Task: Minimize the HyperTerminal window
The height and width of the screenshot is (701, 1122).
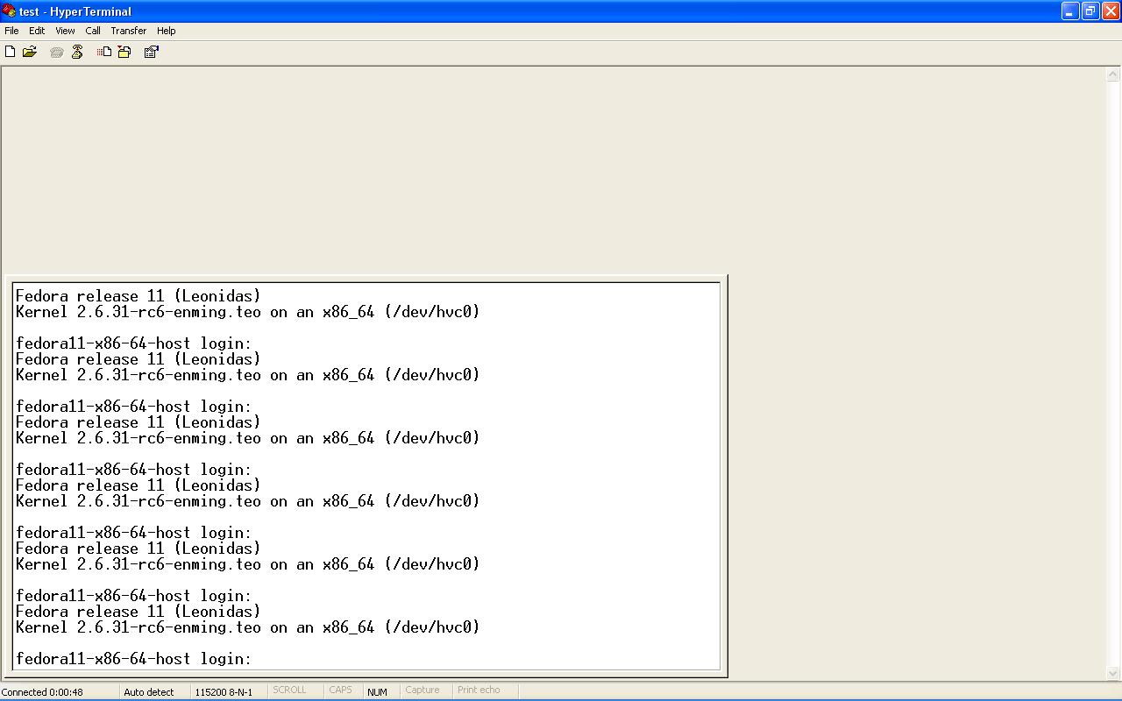Action: pyautogui.click(x=1070, y=11)
